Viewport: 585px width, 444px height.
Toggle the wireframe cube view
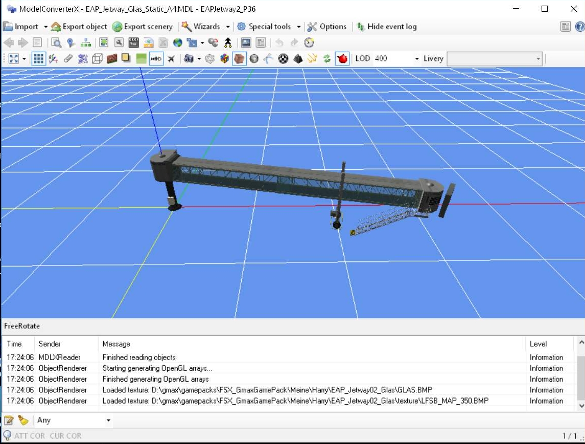97,59
